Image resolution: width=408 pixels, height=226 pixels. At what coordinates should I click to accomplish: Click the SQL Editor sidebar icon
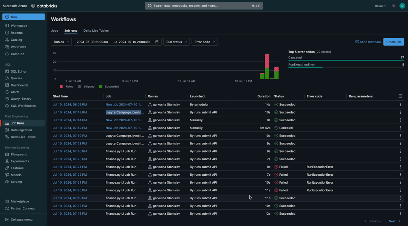click(7, 71)
